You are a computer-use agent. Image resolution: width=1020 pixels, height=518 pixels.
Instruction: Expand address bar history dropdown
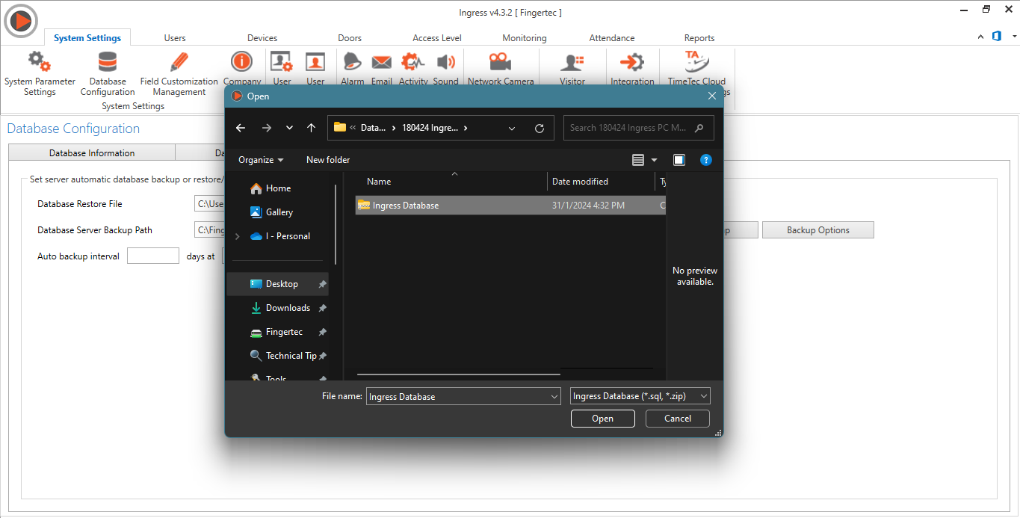click(512, 128)
